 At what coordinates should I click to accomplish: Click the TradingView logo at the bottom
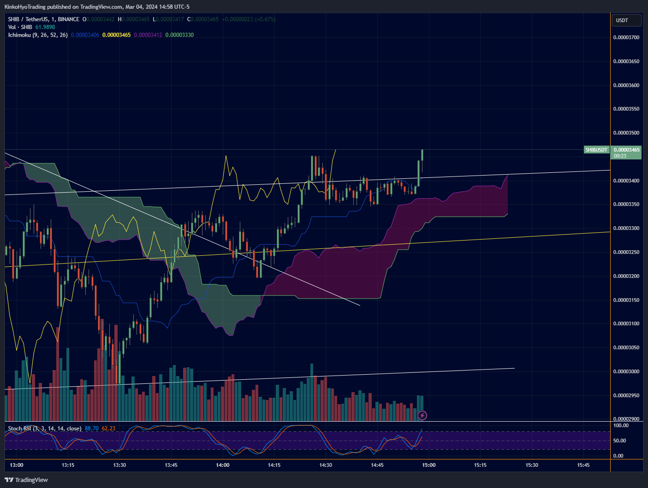click(x=26, y=480)
